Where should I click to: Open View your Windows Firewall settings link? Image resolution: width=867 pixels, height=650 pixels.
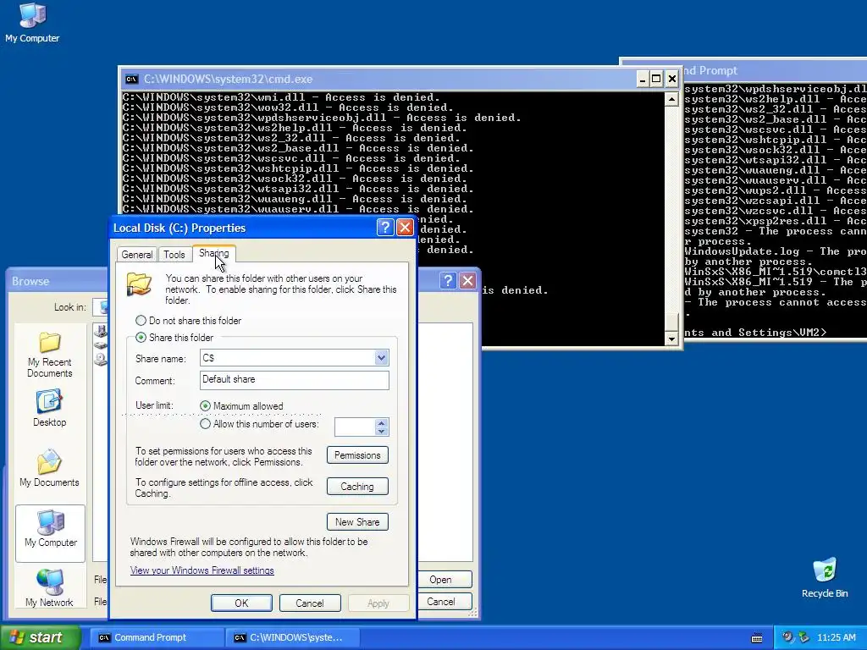coord(202,570)
